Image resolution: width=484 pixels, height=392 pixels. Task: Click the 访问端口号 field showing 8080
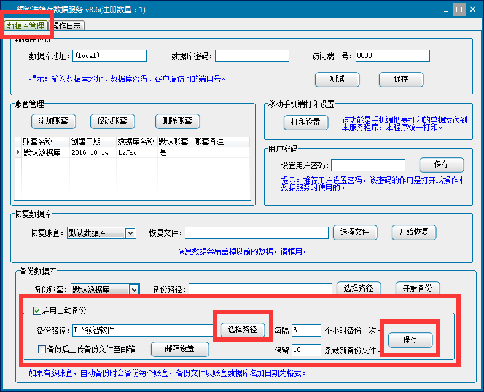click(x=392, y=56)
